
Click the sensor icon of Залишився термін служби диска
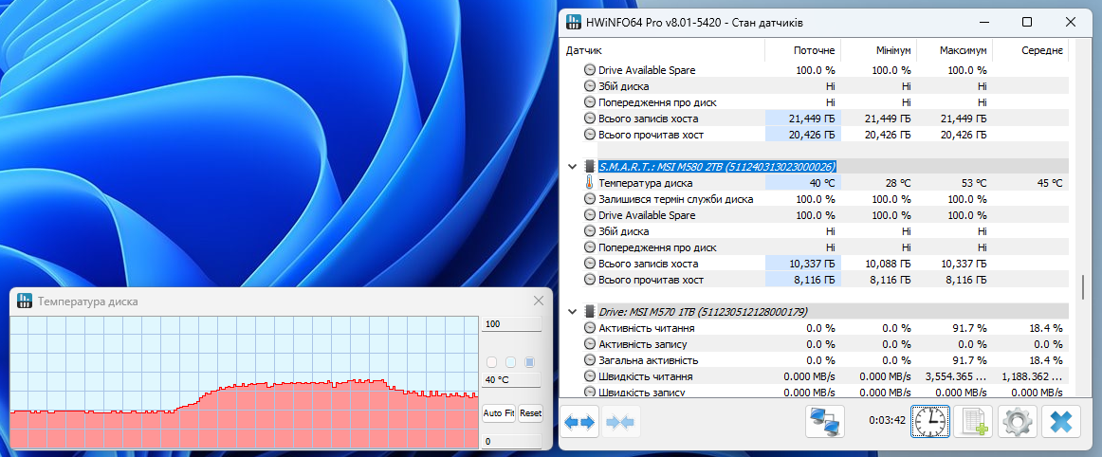point(590,199)
